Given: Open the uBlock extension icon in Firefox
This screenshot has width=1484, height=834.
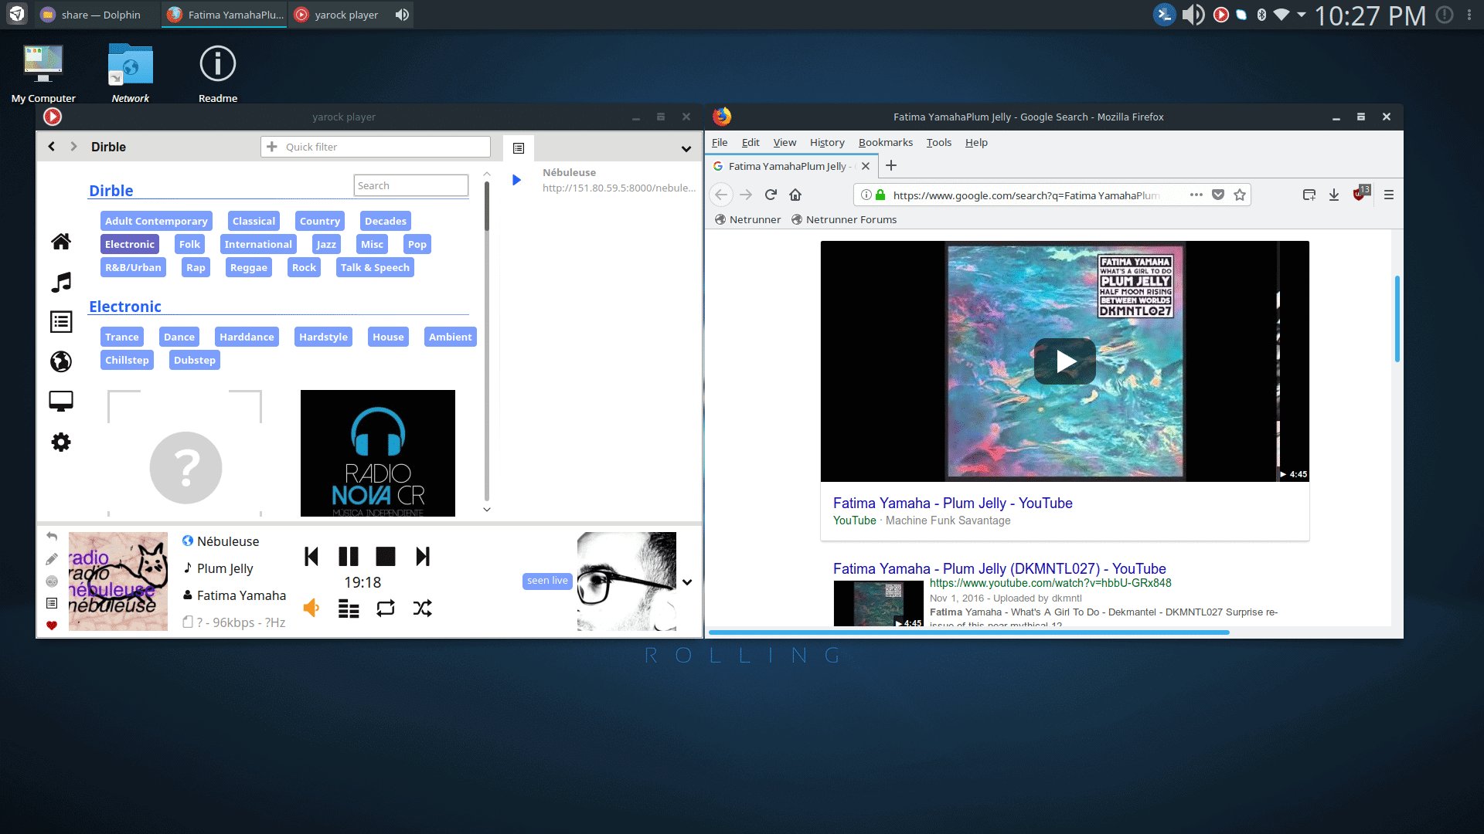Looking at the screenshot, I should point(1361,193).
